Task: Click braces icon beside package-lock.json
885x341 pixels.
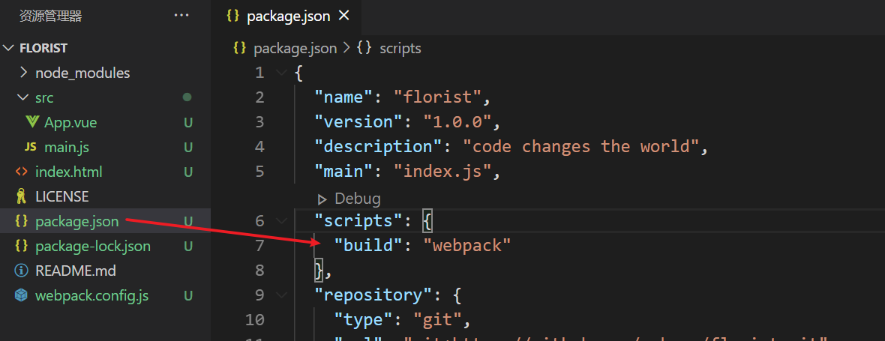Action: coord(22,246)
